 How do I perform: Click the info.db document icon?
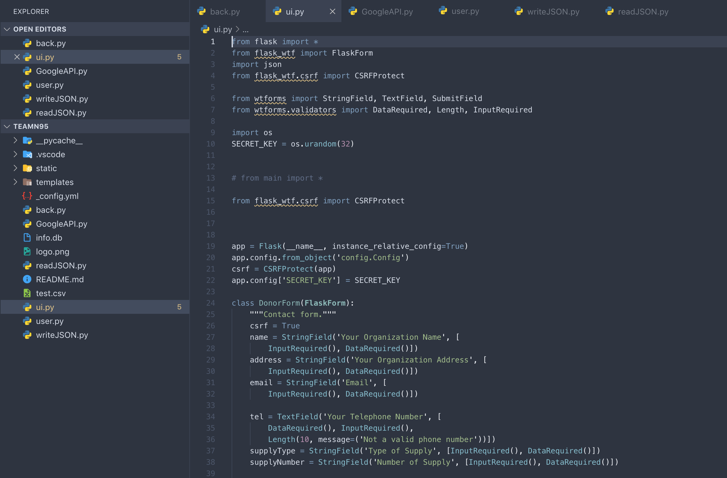[x=27, y=238]
